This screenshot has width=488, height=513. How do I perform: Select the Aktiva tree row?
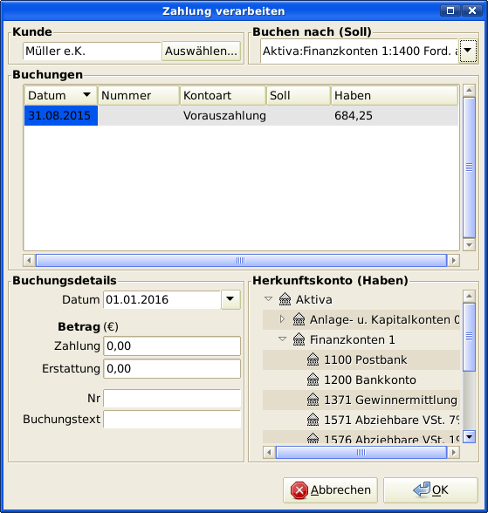361,299
